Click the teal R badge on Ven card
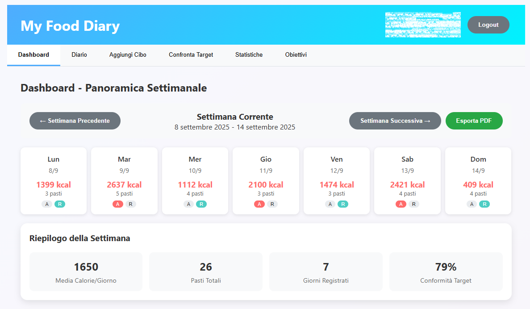Image resolution: width=530 pixels, height=309 pixels. click(x=343, y=204)
